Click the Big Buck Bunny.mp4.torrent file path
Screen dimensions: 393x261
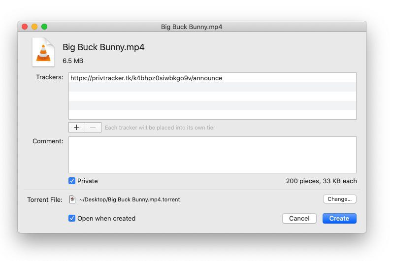130,199
